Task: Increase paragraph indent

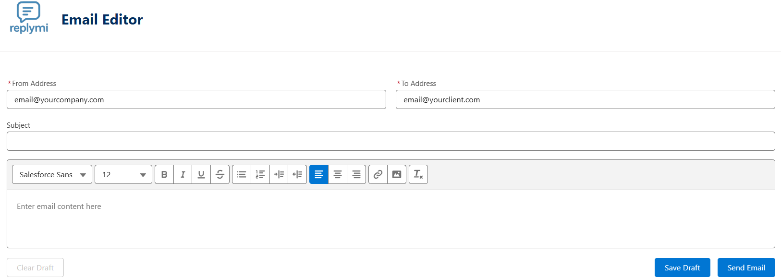Action: point(279,174)
